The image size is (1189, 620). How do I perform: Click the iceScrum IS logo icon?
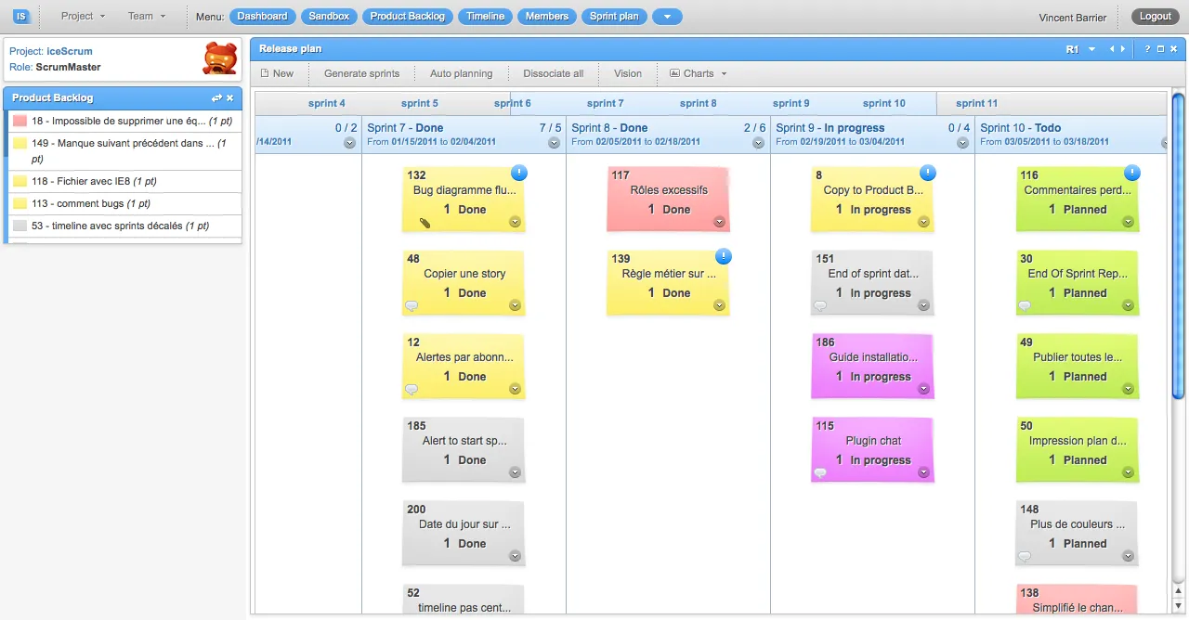click(x=21, y=16)
